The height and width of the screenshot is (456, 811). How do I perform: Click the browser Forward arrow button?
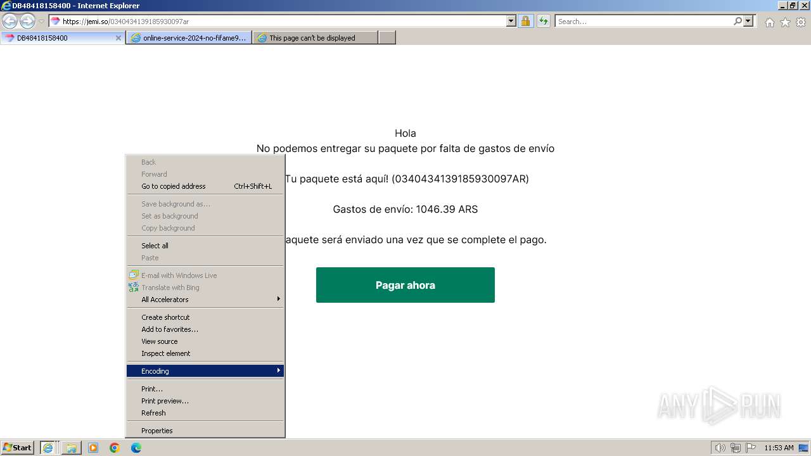pos(27,21)
